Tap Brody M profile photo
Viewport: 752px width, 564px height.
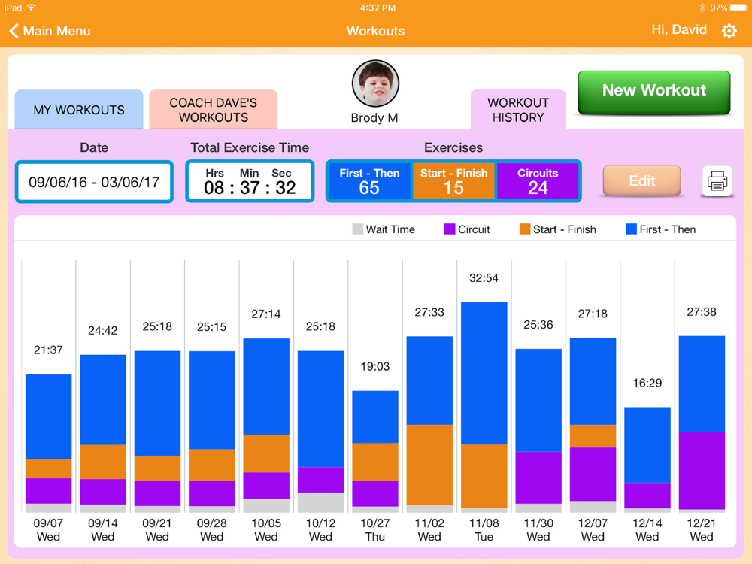(x=375, y=83)
